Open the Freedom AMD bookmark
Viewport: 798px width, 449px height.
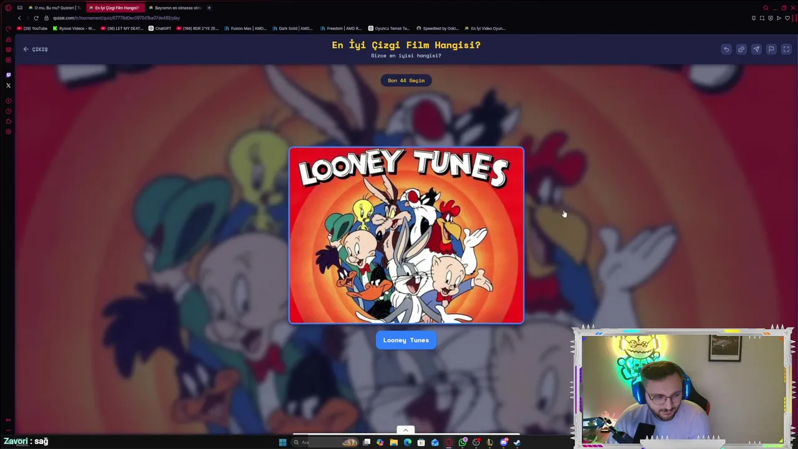click(341, 28)
